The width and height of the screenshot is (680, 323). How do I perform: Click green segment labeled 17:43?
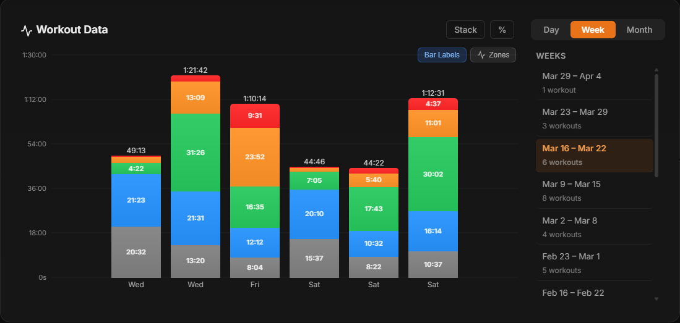click(x=374, y=209)
